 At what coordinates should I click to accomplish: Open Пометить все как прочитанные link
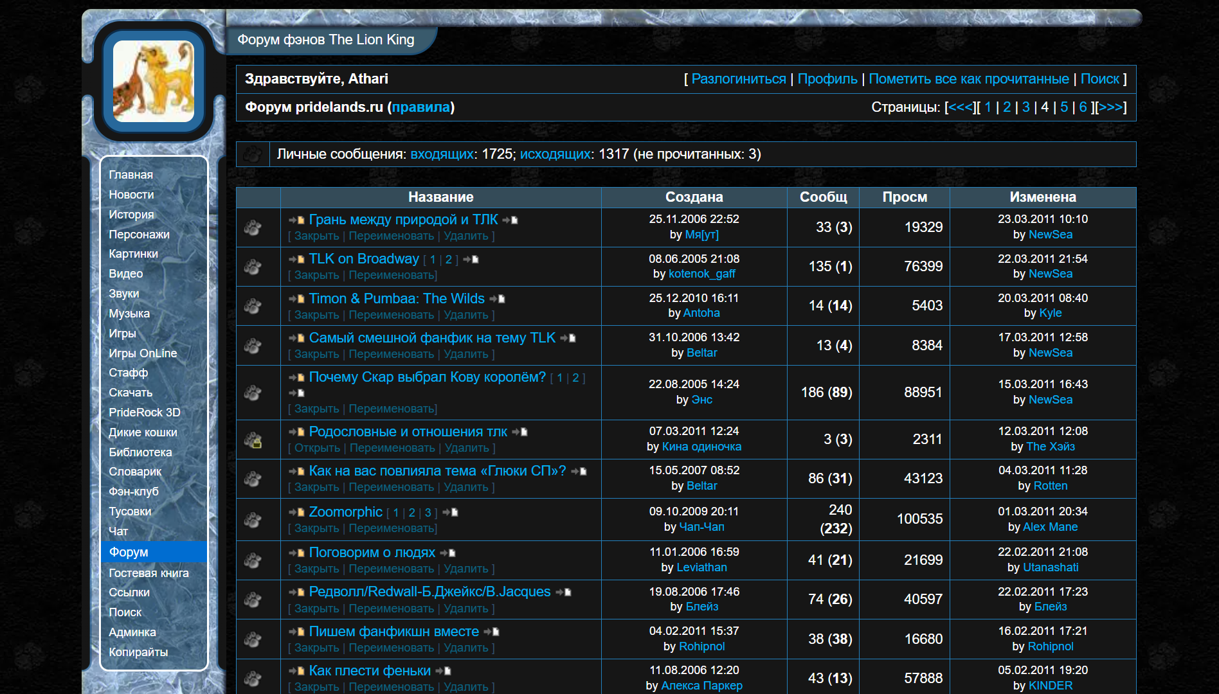click(x=968, y=79)
